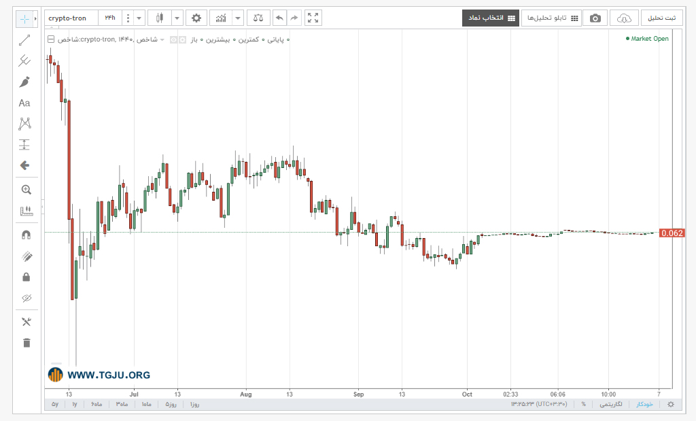The width and height of the screenshot is (696, 421).
Task: Collapse the chart legend box
Action: coord(51,39)
